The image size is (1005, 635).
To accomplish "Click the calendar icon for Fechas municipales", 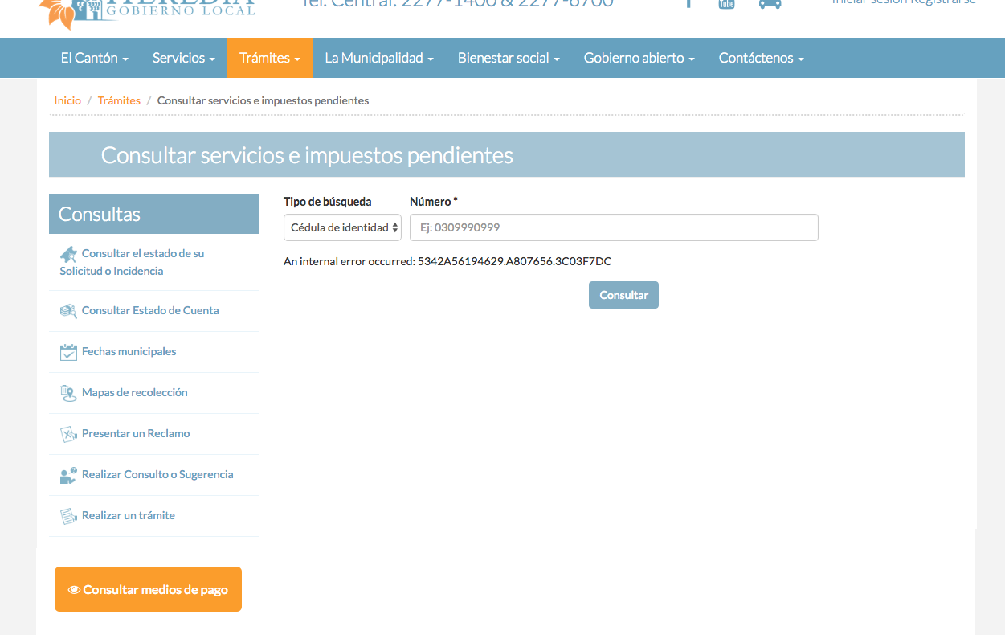I will (68, 352).
